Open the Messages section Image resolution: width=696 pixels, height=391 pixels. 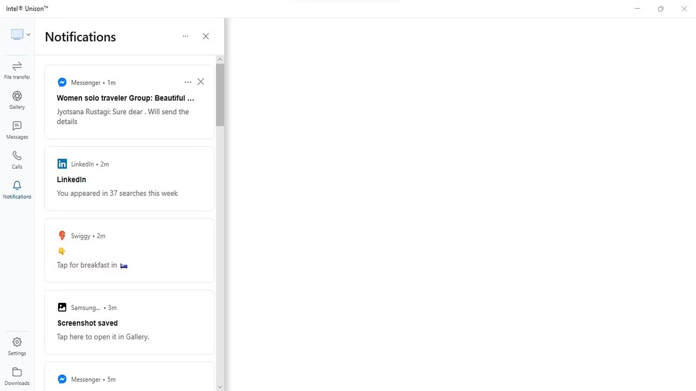coord(17,130)
